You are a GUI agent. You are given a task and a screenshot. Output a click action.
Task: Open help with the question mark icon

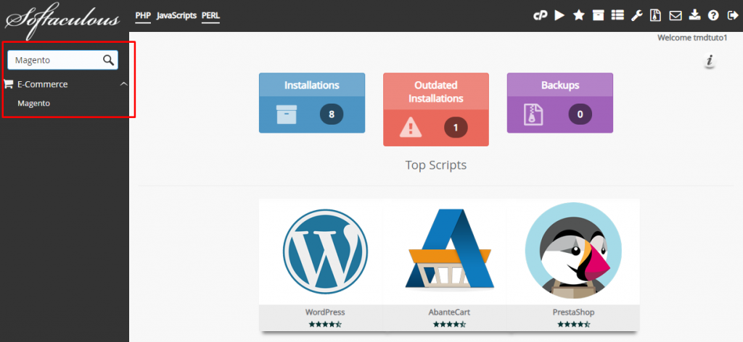click(713, 15)
